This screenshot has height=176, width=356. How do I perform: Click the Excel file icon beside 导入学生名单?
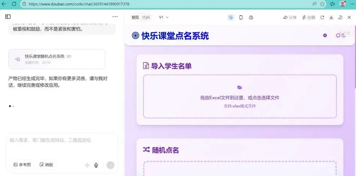[146, 66]
